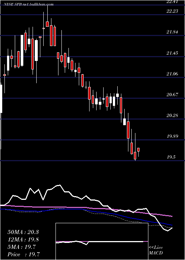This screenshot has width=185, height=260.
Task: Select the 21.84 price axis label
Action: click(x=172, y=32)
